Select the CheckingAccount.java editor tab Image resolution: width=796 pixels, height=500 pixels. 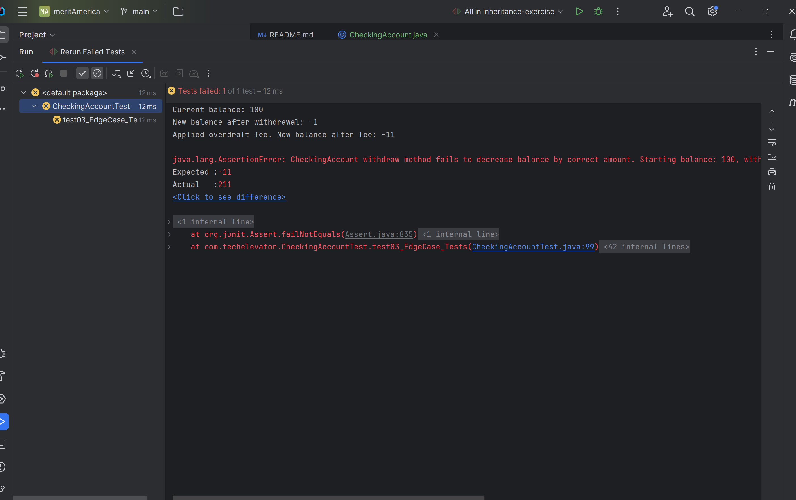tap(388, 35)
